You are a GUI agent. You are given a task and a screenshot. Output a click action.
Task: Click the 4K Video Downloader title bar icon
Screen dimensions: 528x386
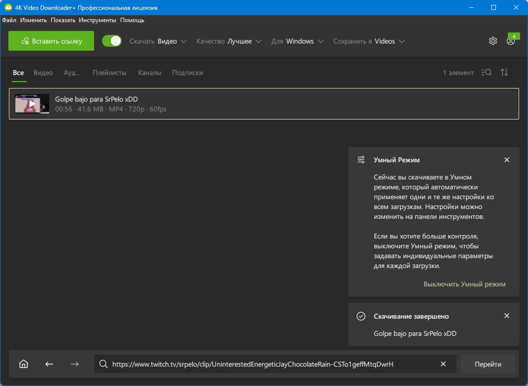8,7
